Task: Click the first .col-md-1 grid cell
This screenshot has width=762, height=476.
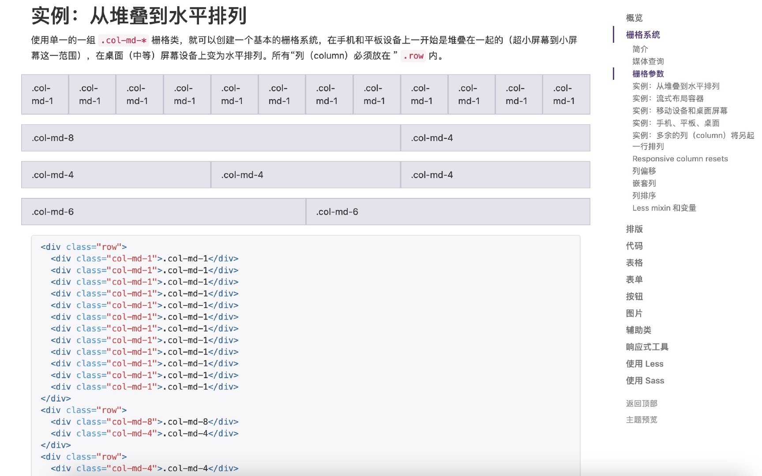Action: [45, 94]
